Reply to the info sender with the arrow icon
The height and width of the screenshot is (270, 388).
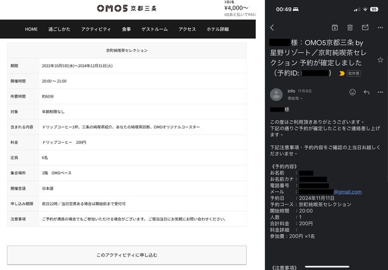pyautogui.click(x=367, y=92)
